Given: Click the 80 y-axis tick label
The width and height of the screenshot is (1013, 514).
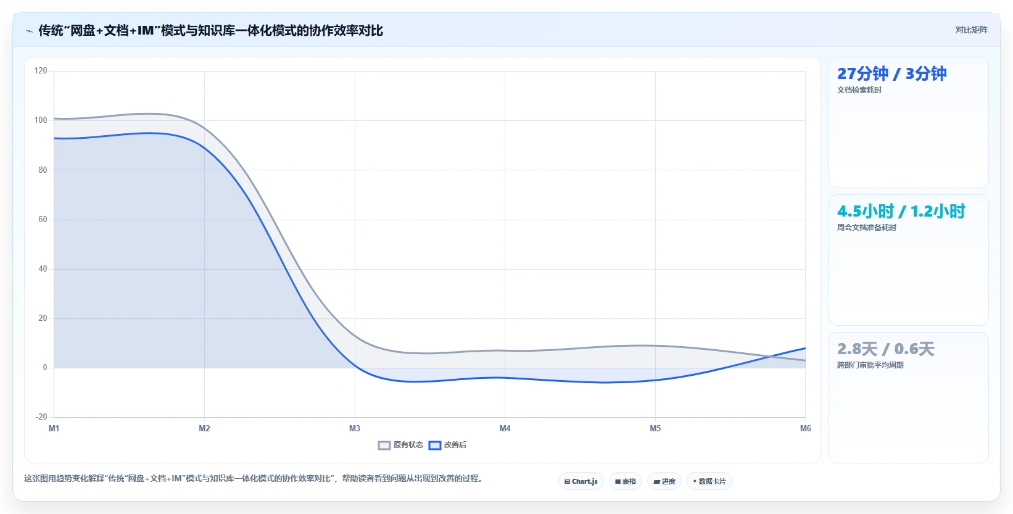Looking at the screenshot, I should pyautogui.click(x=43, y=170).
